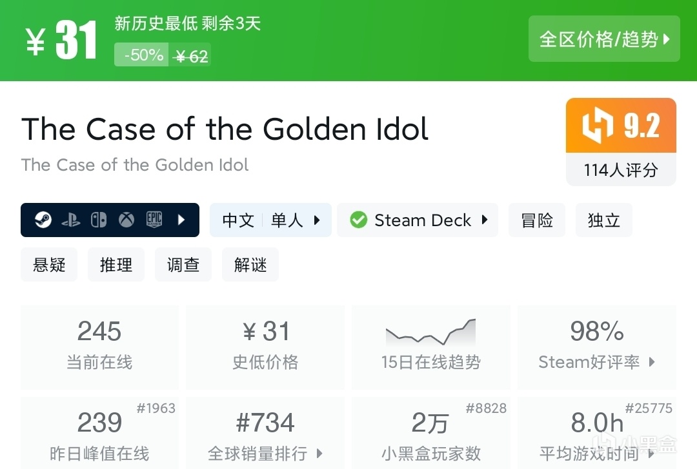Select the 推理 tag

tap(116, 265)
